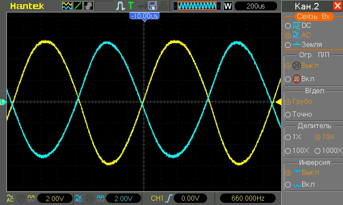The image size is (343, 205).
Task: Click the -10.00us horizontal trigger position marker
Action: pos(144,16)
